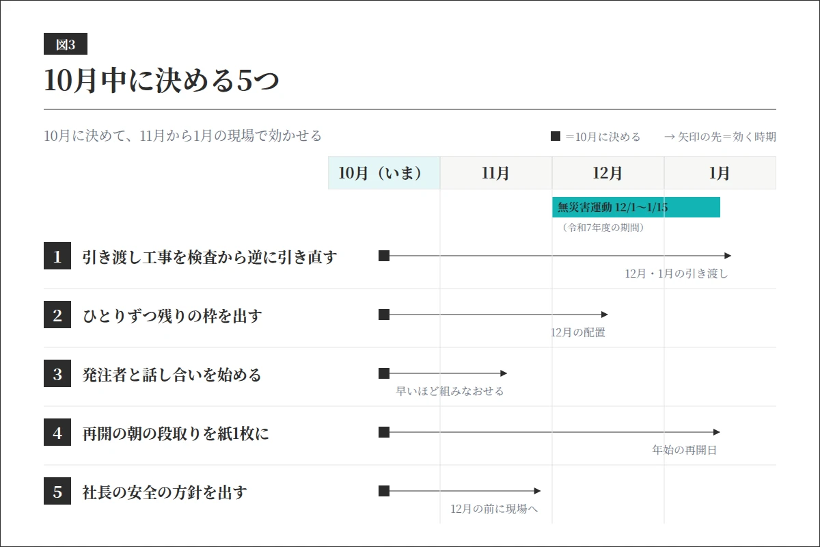820x547 pixels.
Task: Click number badge 4
Action: (x=57, y=433)
